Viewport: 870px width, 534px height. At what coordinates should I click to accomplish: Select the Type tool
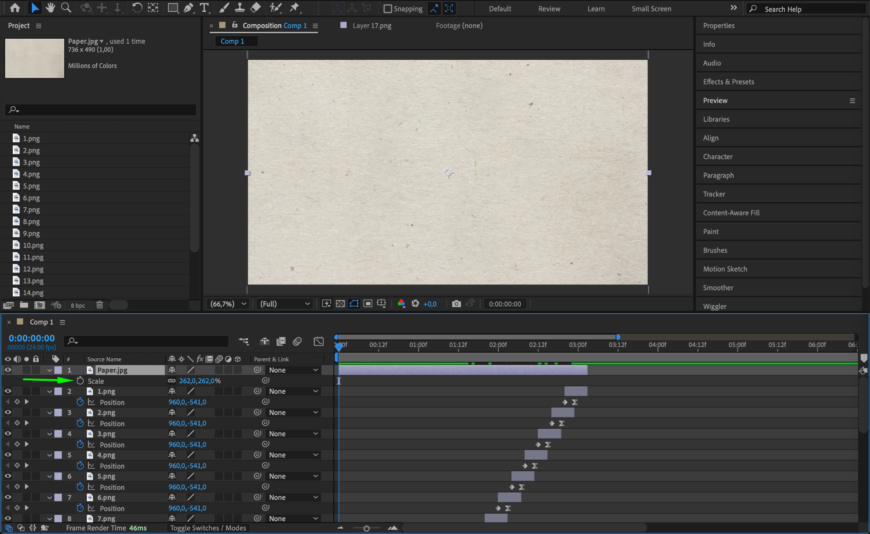point(204,8)
